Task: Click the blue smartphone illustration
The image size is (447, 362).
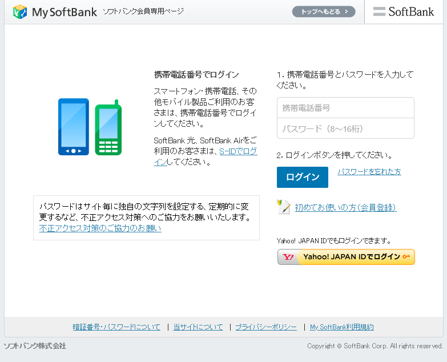Action: click(74, 127)
